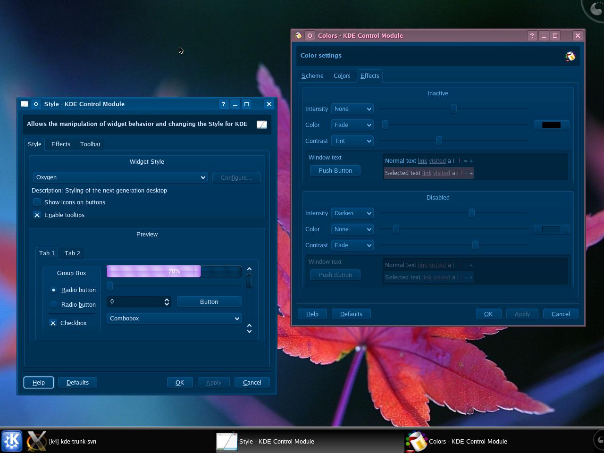
Task: Click Defaults in the Style window
Action: (x=77, y=382)
